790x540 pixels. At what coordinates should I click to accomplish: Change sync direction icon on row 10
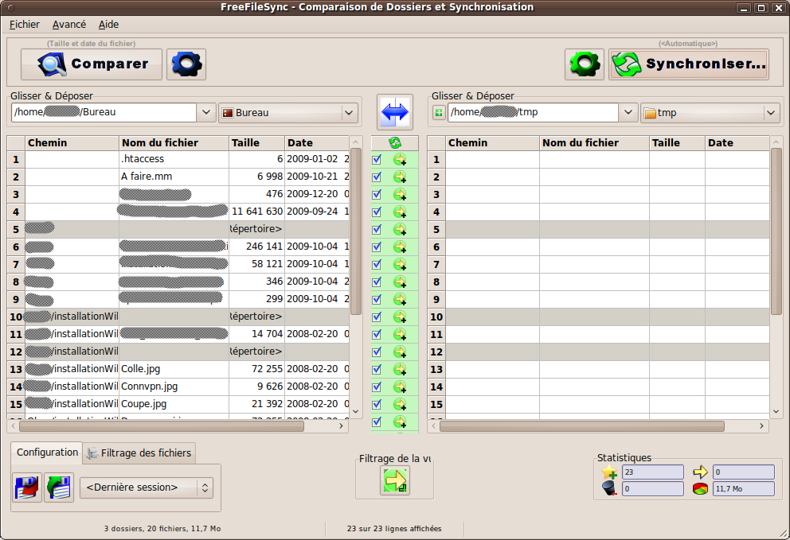(x=400, y=317)
